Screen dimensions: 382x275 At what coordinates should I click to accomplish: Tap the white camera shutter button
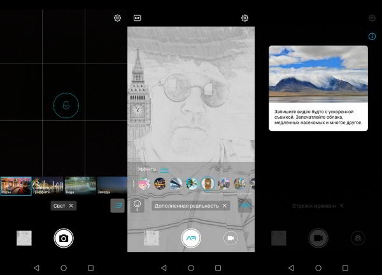click(64, 238)
